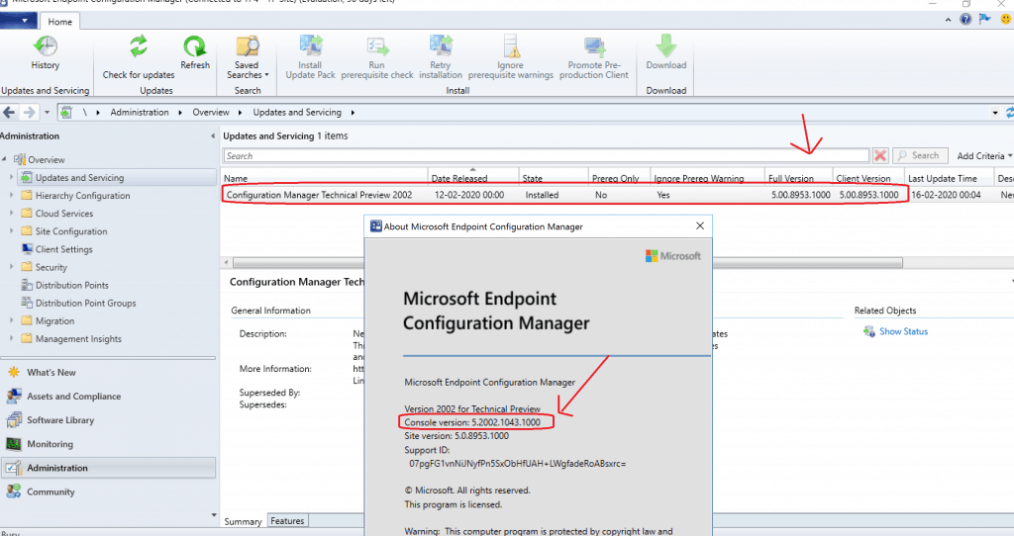Switch to Assets and Compliance workspace
The height and width of the screenshot is (536, 1014).
click(x=73, y=397)
